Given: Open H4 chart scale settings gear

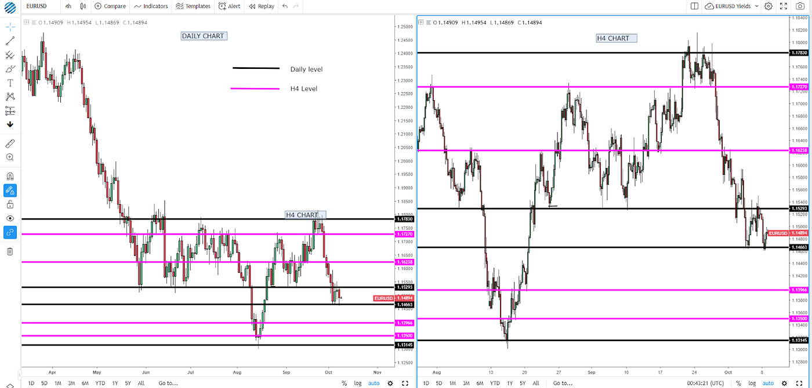Looking at the screenshot, I should tap(784, 383).
